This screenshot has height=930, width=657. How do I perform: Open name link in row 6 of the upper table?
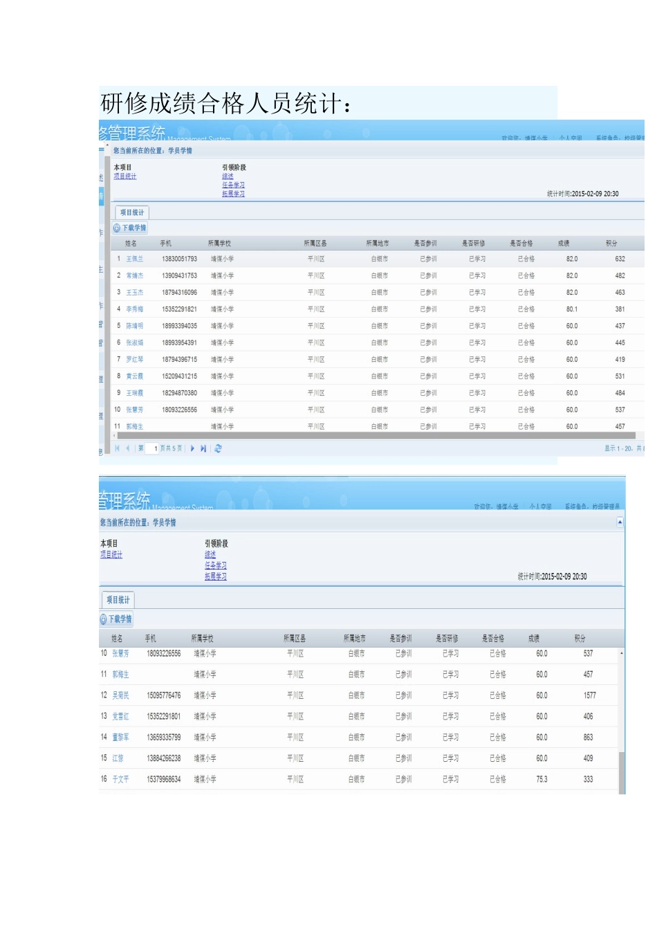pos(135,343)
